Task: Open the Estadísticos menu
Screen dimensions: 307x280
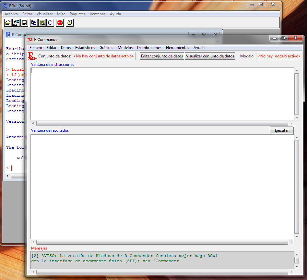Action: 85,48
